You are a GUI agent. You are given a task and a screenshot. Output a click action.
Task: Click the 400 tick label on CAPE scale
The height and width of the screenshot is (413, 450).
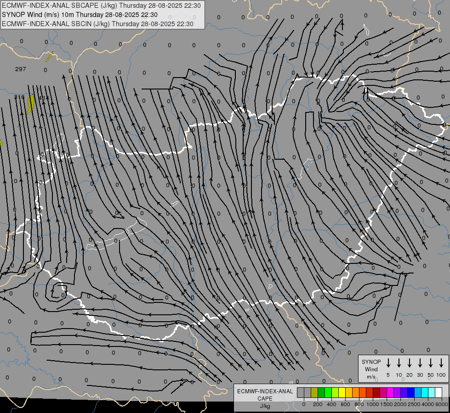tap(331, 404)
